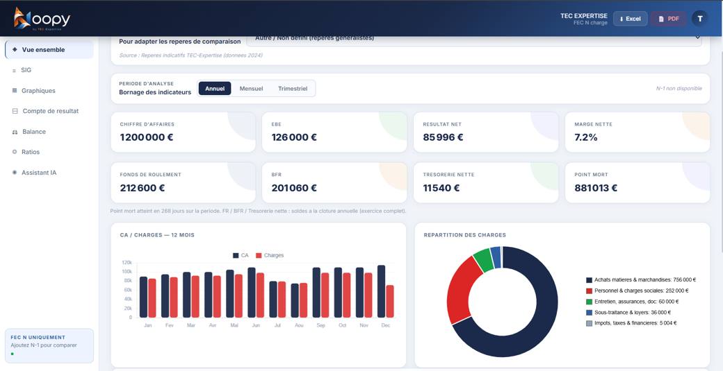Click the Ratios sidebar icon
This screenshot has height=371, width=723.
pyautogui.click(x=15, y=152)
